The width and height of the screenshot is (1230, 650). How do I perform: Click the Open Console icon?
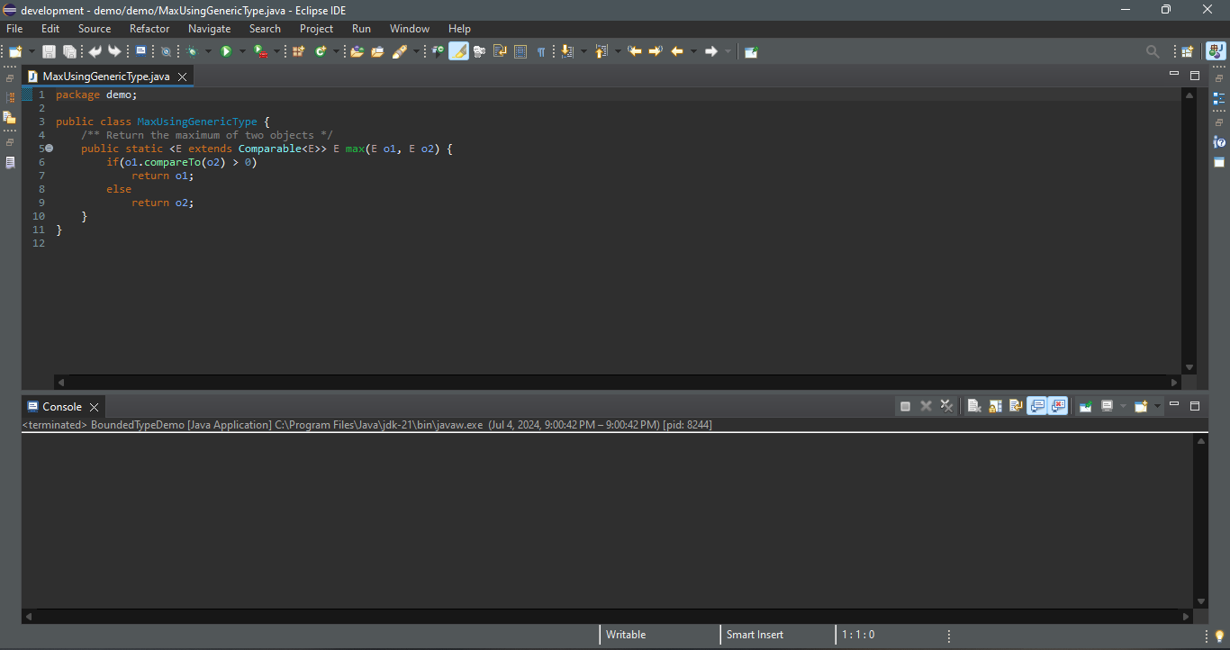[1141, 406]
